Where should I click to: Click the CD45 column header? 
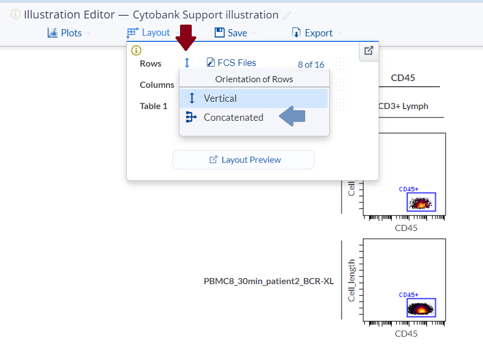click(x=402, y=78)
